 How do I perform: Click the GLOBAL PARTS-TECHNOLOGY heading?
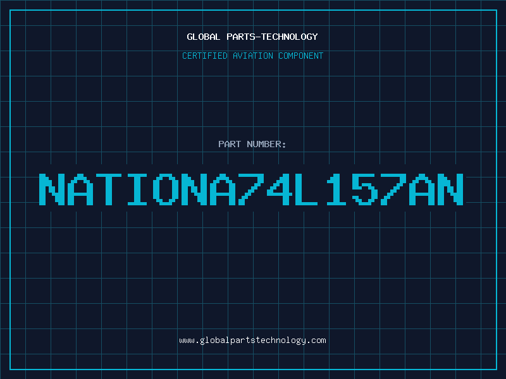(252, 37)
